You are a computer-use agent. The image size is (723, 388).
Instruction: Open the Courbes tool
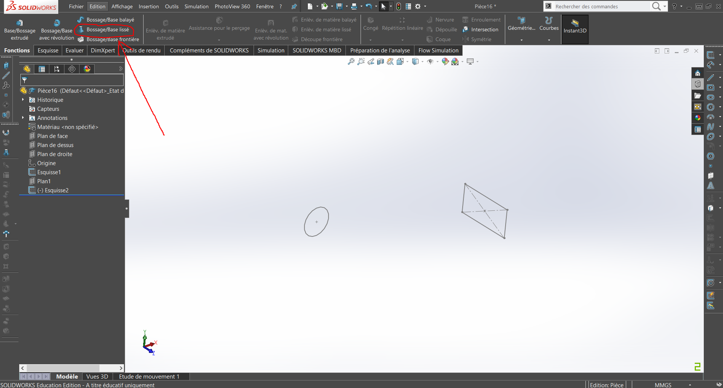(549, 23)
